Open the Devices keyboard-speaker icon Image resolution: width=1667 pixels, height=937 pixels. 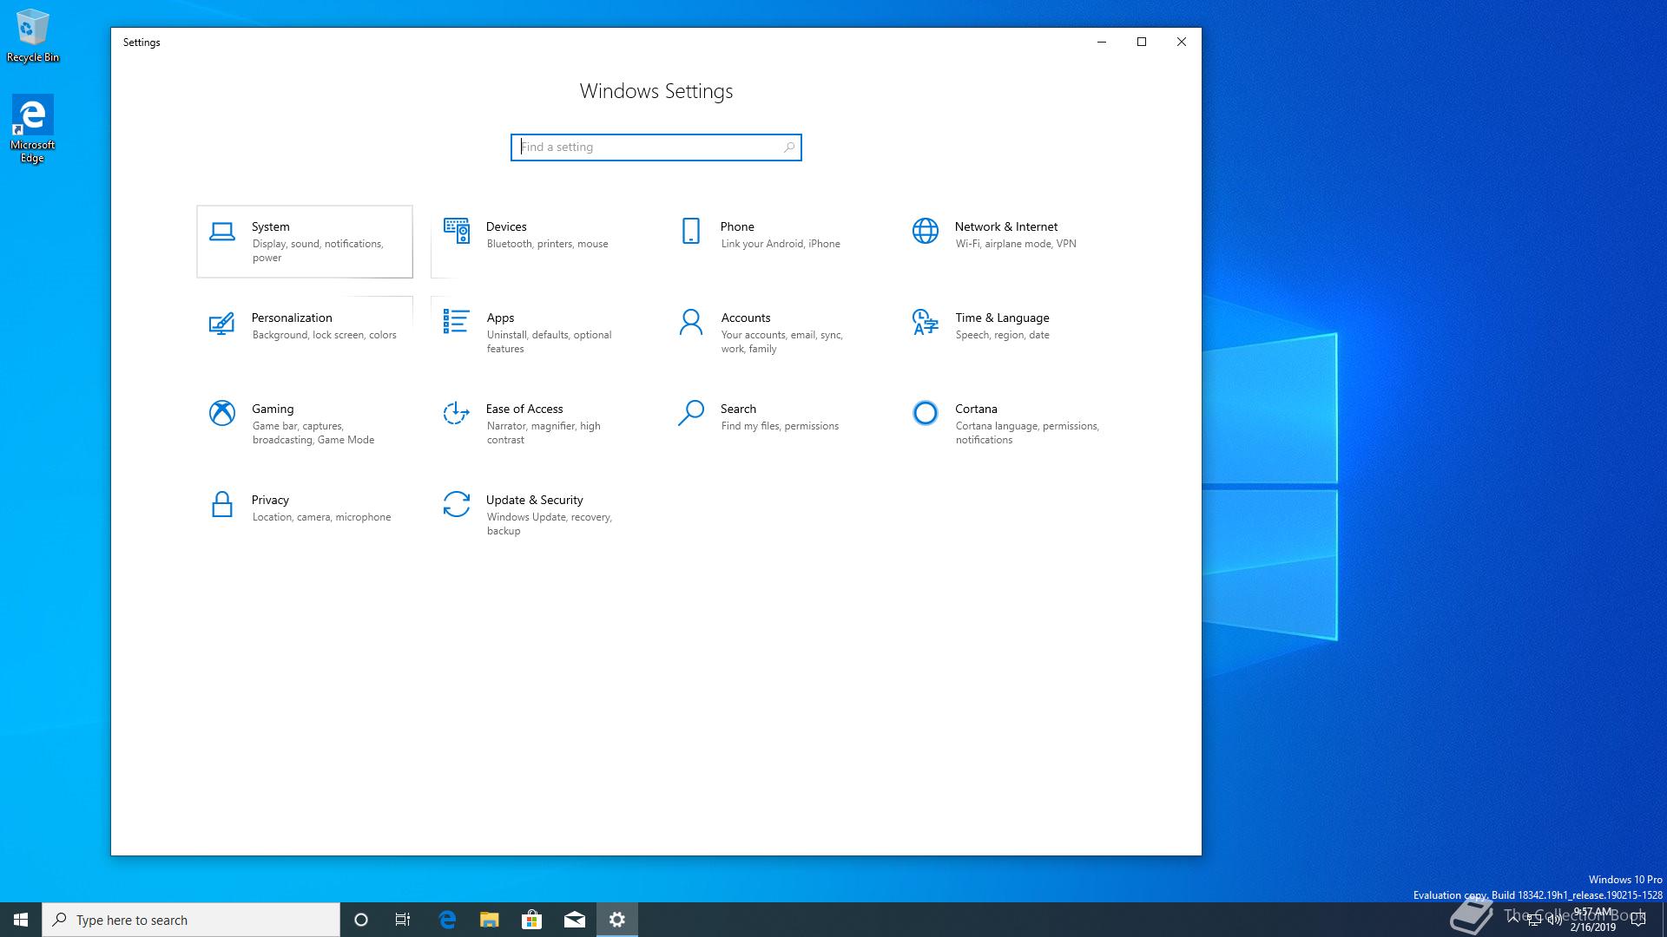(457, 231)
